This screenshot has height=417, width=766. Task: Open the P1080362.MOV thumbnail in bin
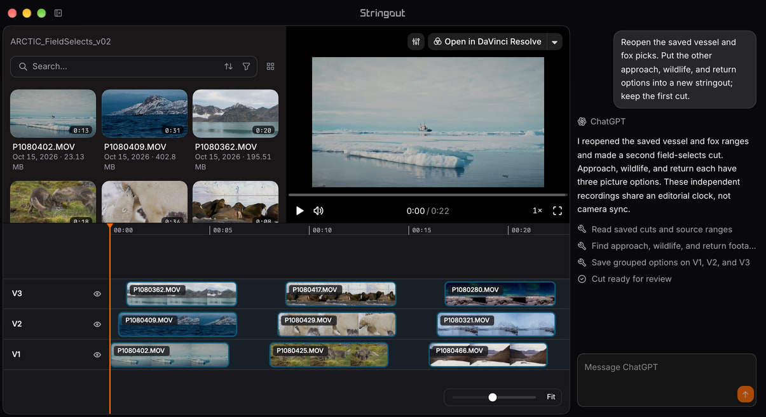coord(235,114)
